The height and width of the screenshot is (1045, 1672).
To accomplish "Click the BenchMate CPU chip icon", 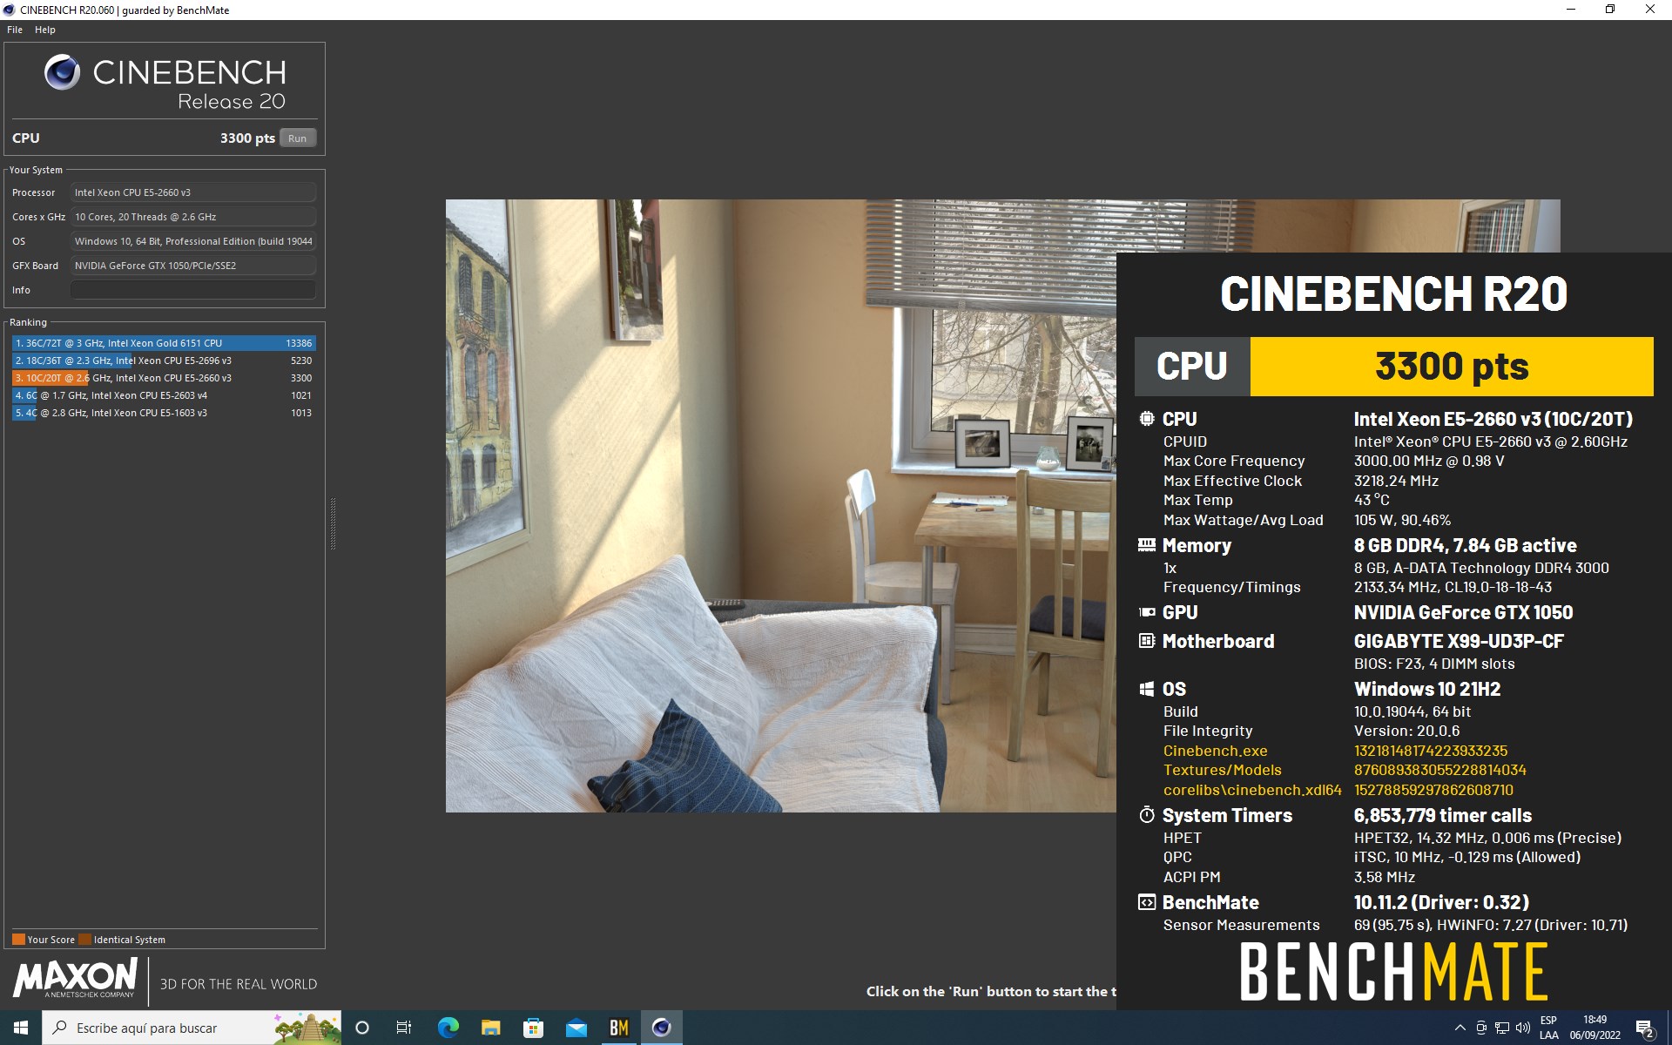I will pos(1147,419).
